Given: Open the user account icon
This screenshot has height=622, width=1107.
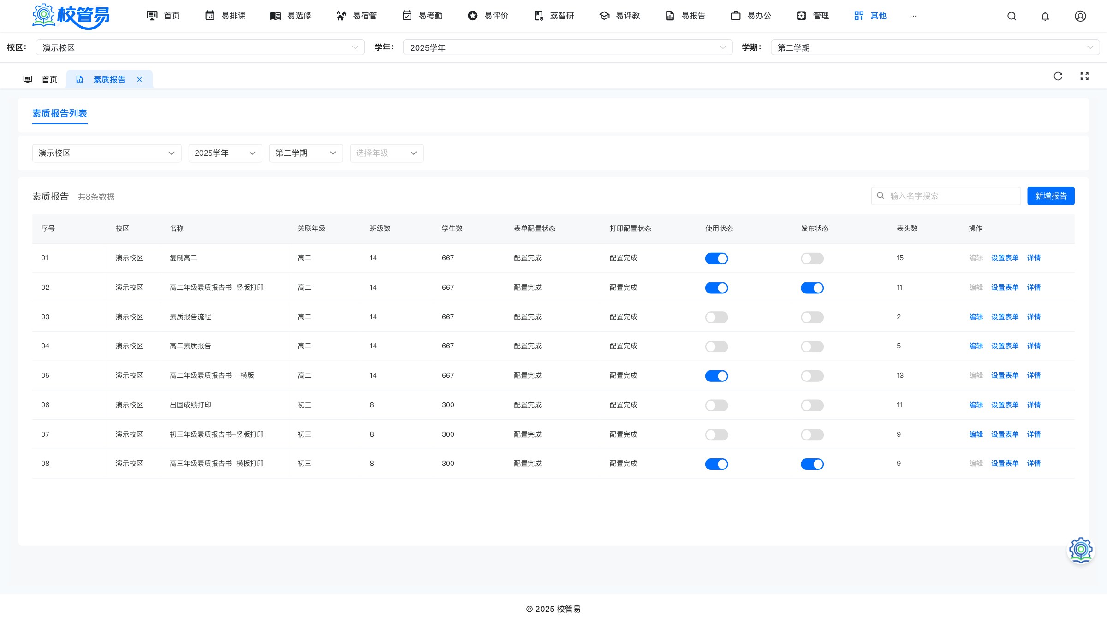Looking at the screenshot, I should (1080, 16).
